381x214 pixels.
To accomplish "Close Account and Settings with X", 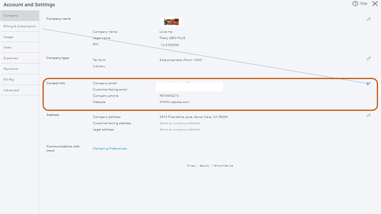I will (375, 3).
